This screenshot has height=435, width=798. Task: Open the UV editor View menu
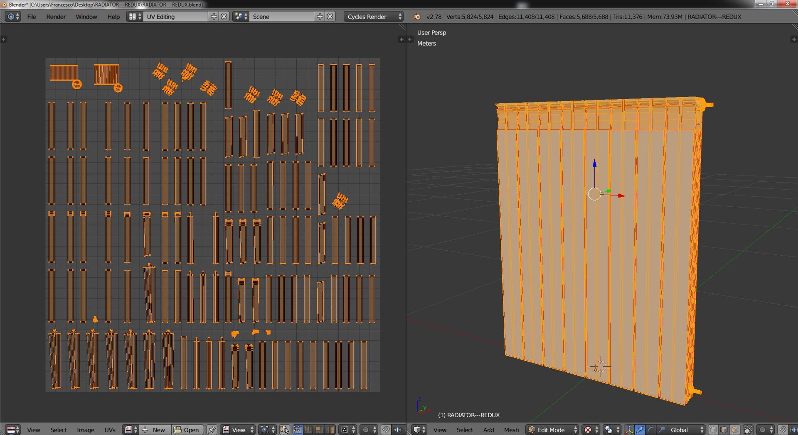coord(33,430)
